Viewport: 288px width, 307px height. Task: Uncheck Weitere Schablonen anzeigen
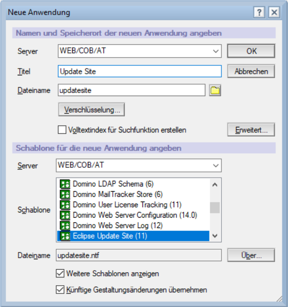pyautogui.click(x=60, y=273)
